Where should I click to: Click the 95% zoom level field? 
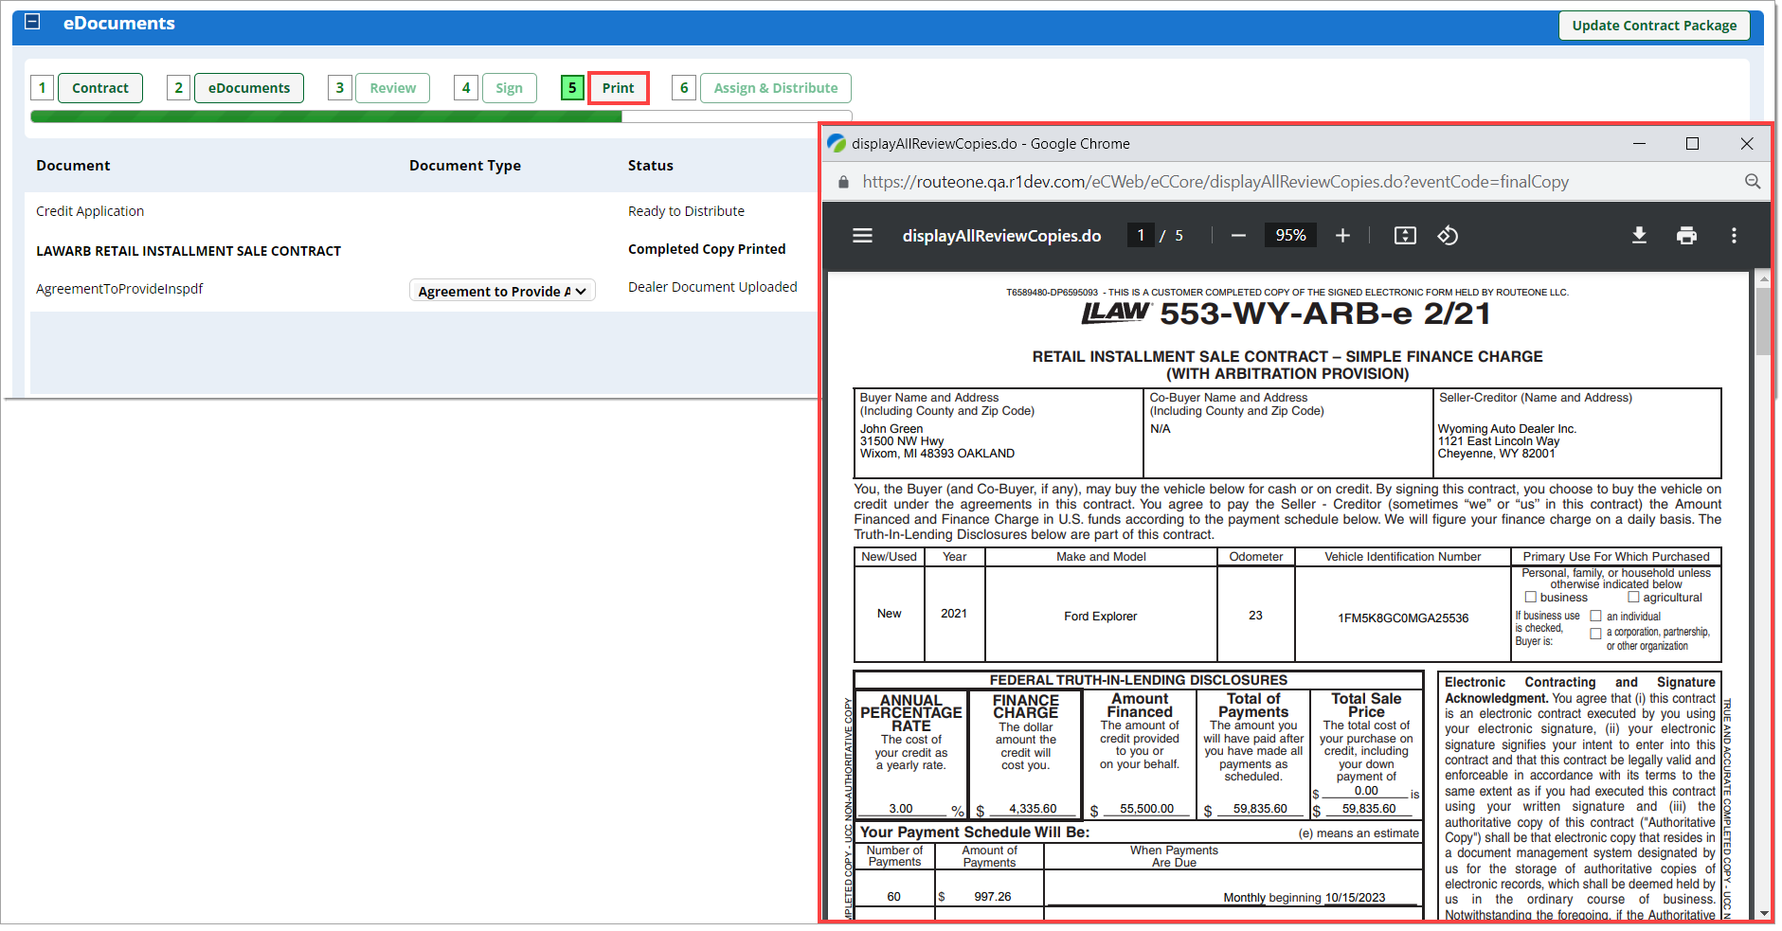pos(1290,235)
